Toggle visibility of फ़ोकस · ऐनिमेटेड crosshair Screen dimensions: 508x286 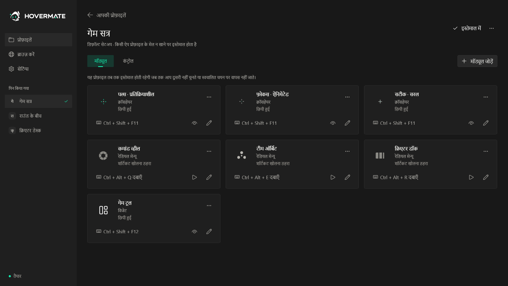pos(333,123)
